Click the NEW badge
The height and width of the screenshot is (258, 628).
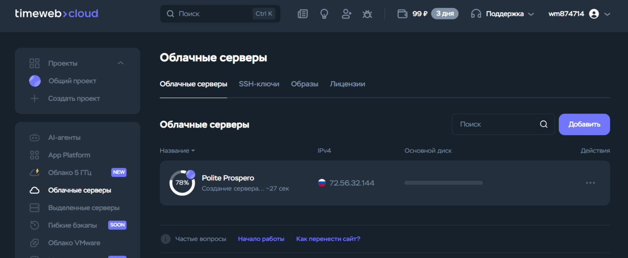point(119,172)
